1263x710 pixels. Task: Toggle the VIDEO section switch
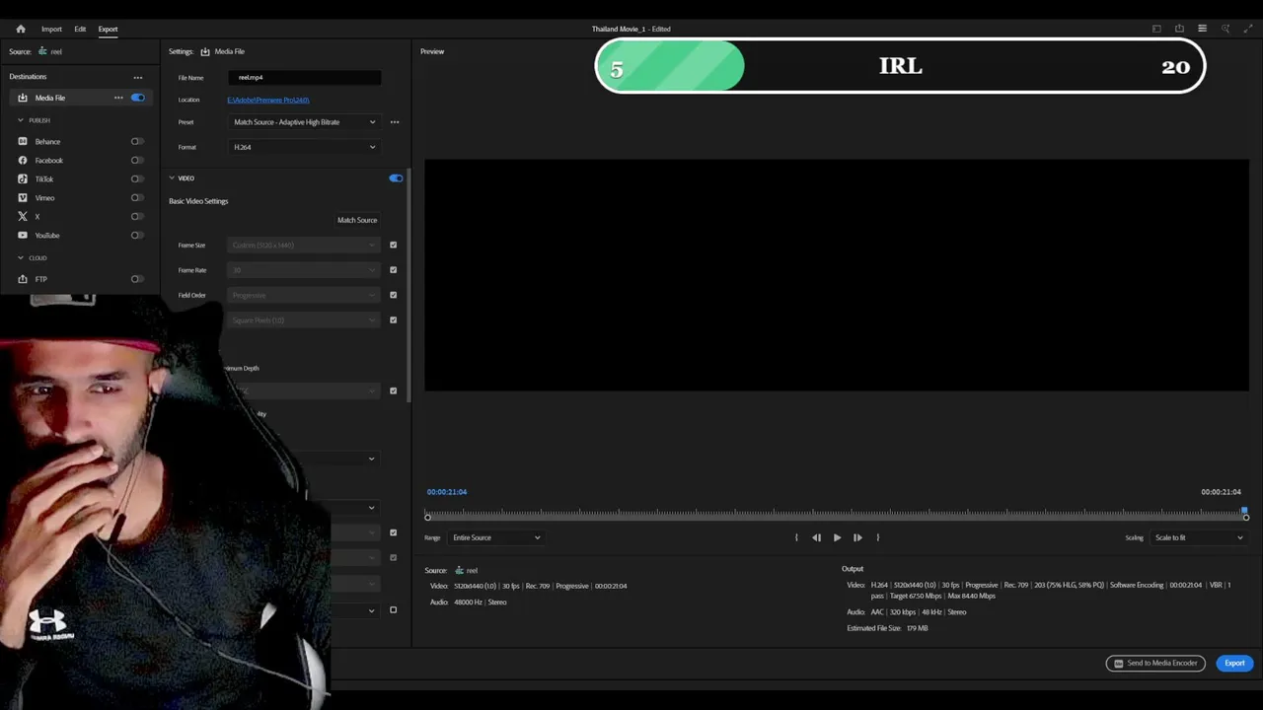click(396, 178)
